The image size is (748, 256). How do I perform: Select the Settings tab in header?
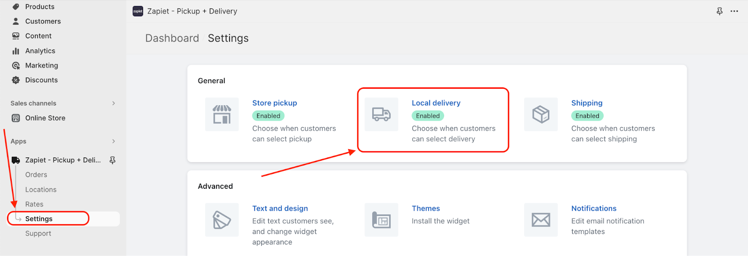coord(228,38)
